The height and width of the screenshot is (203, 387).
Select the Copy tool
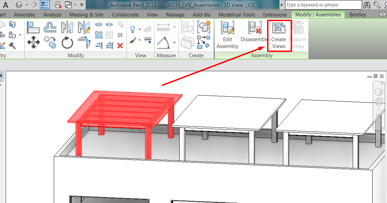[x=50, y=42]
